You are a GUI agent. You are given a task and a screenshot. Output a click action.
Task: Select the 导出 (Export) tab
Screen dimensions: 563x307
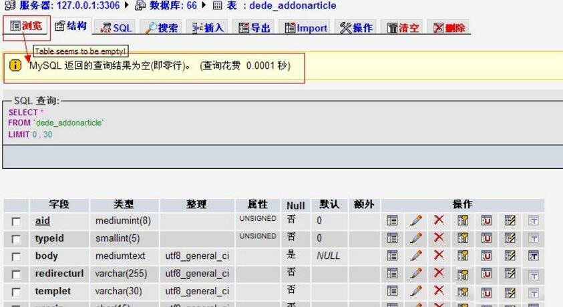tap(254, 27)
